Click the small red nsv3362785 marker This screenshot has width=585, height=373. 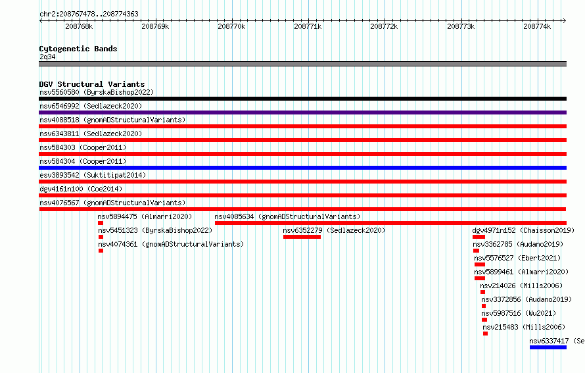[x=476, y=251]
